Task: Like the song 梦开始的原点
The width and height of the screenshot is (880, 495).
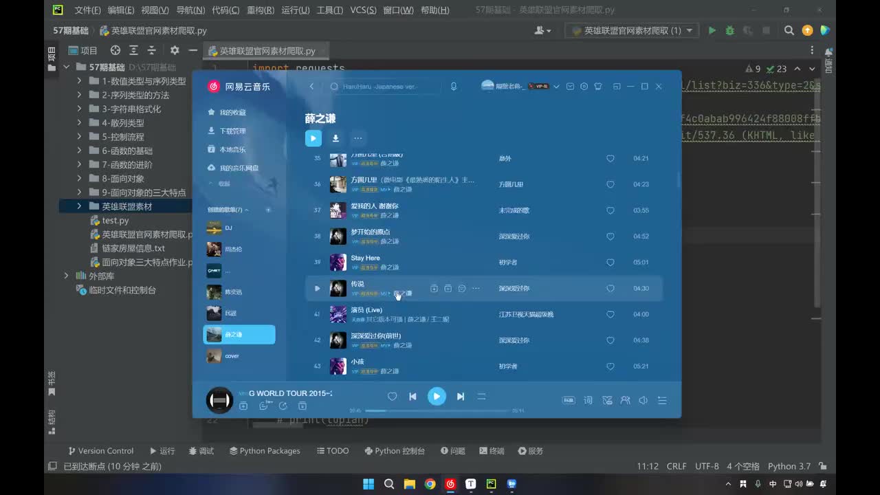Action: (610, 236)
